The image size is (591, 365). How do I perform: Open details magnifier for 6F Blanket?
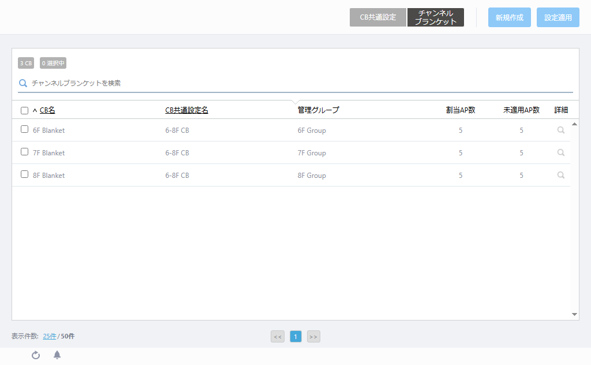point(561,130)
